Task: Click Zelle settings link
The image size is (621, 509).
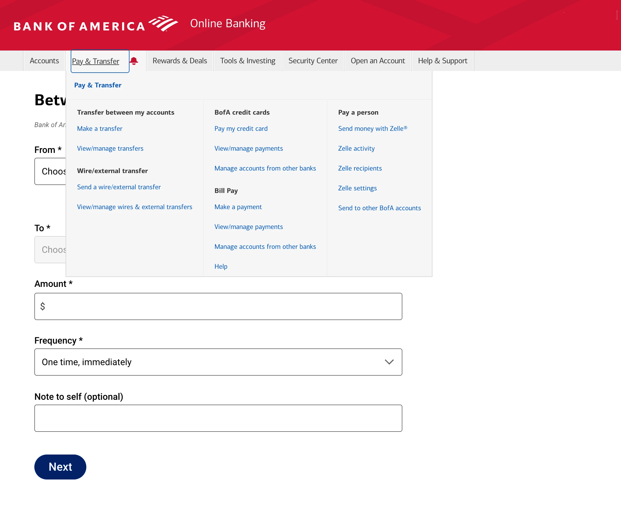Action: coord(357,188)
